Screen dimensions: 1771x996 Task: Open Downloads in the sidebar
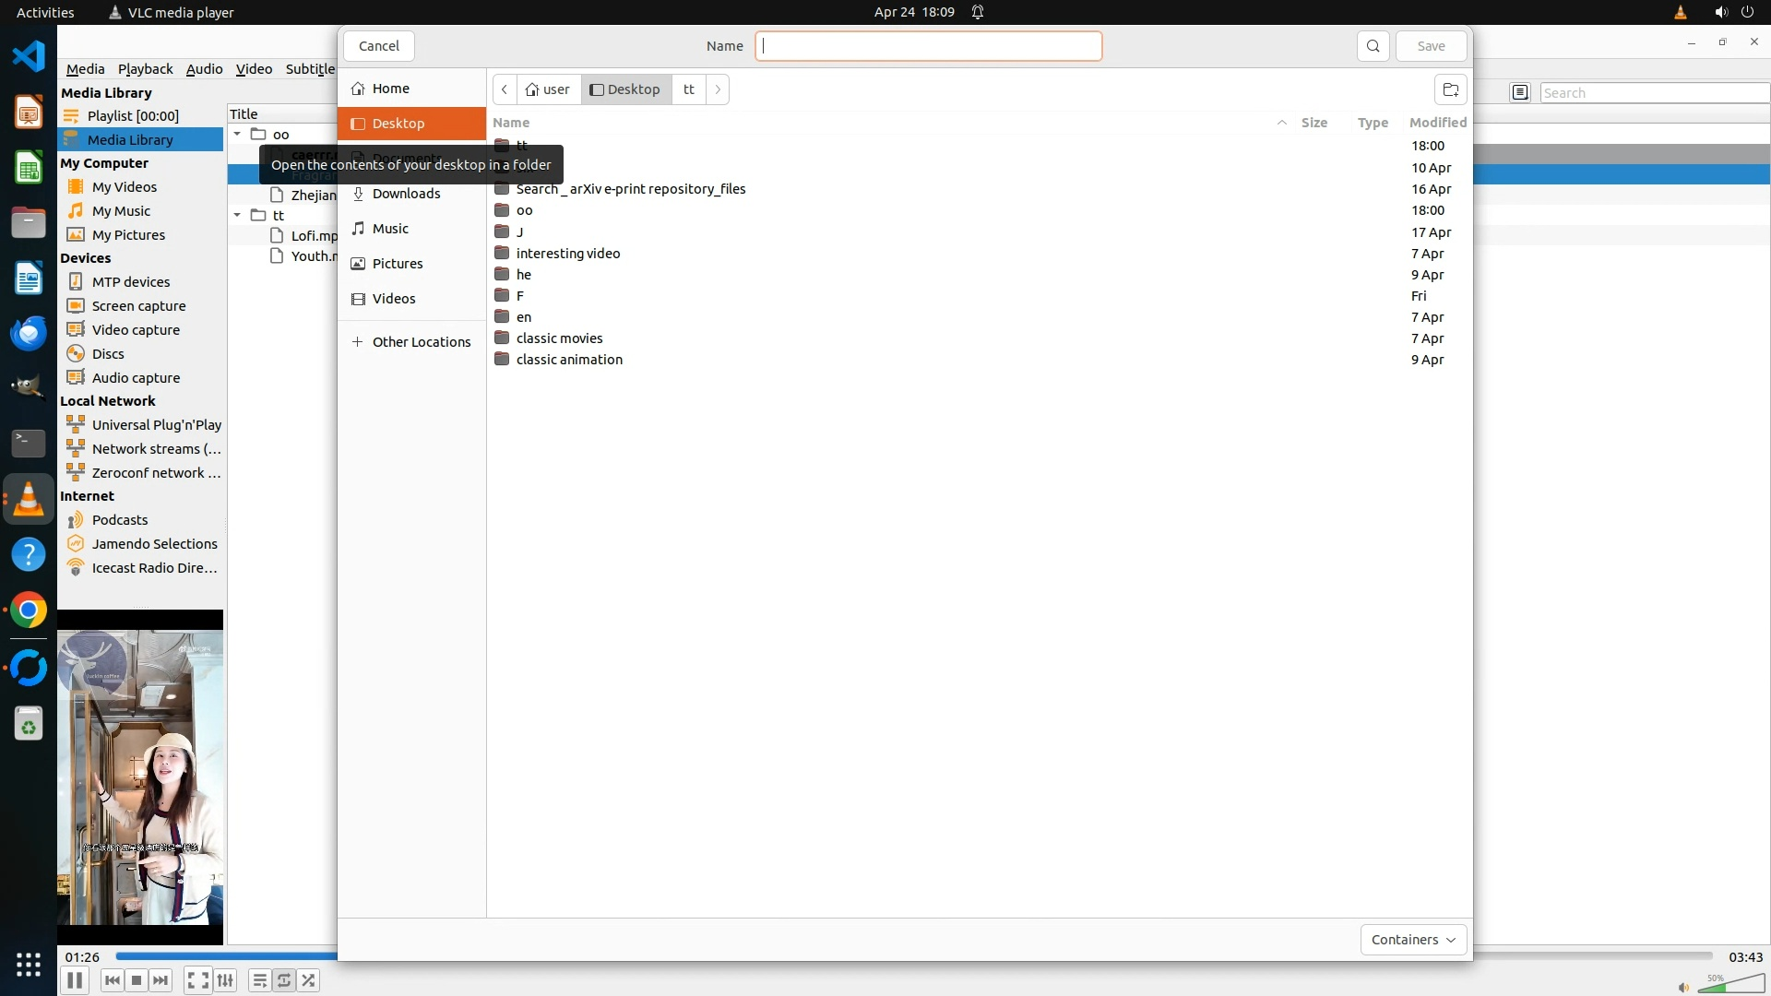tap(406, 194)
